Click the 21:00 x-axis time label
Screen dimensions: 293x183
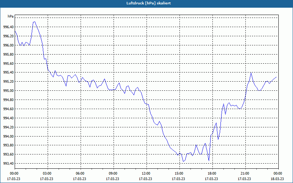[245, 173]
